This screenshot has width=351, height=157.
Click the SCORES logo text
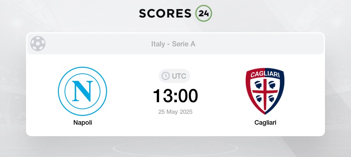point(165,13)
